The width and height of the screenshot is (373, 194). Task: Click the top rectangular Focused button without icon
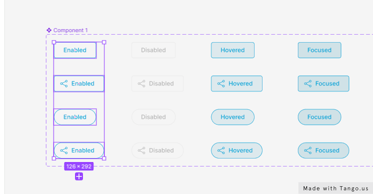[319, 50]
